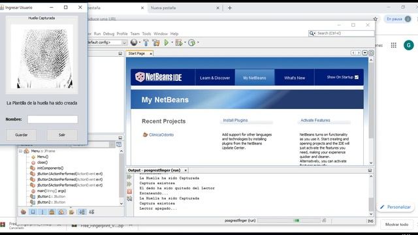Open the Team menu

(135, 34)
